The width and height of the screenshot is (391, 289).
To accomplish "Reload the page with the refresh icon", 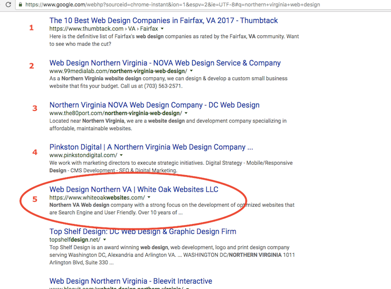I will (8, 4).
